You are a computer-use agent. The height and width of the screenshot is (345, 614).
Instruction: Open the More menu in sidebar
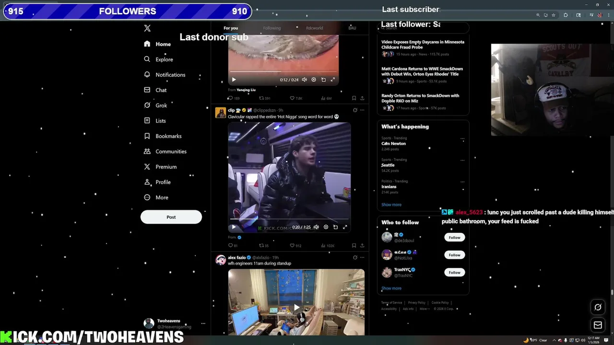[156, 197]
